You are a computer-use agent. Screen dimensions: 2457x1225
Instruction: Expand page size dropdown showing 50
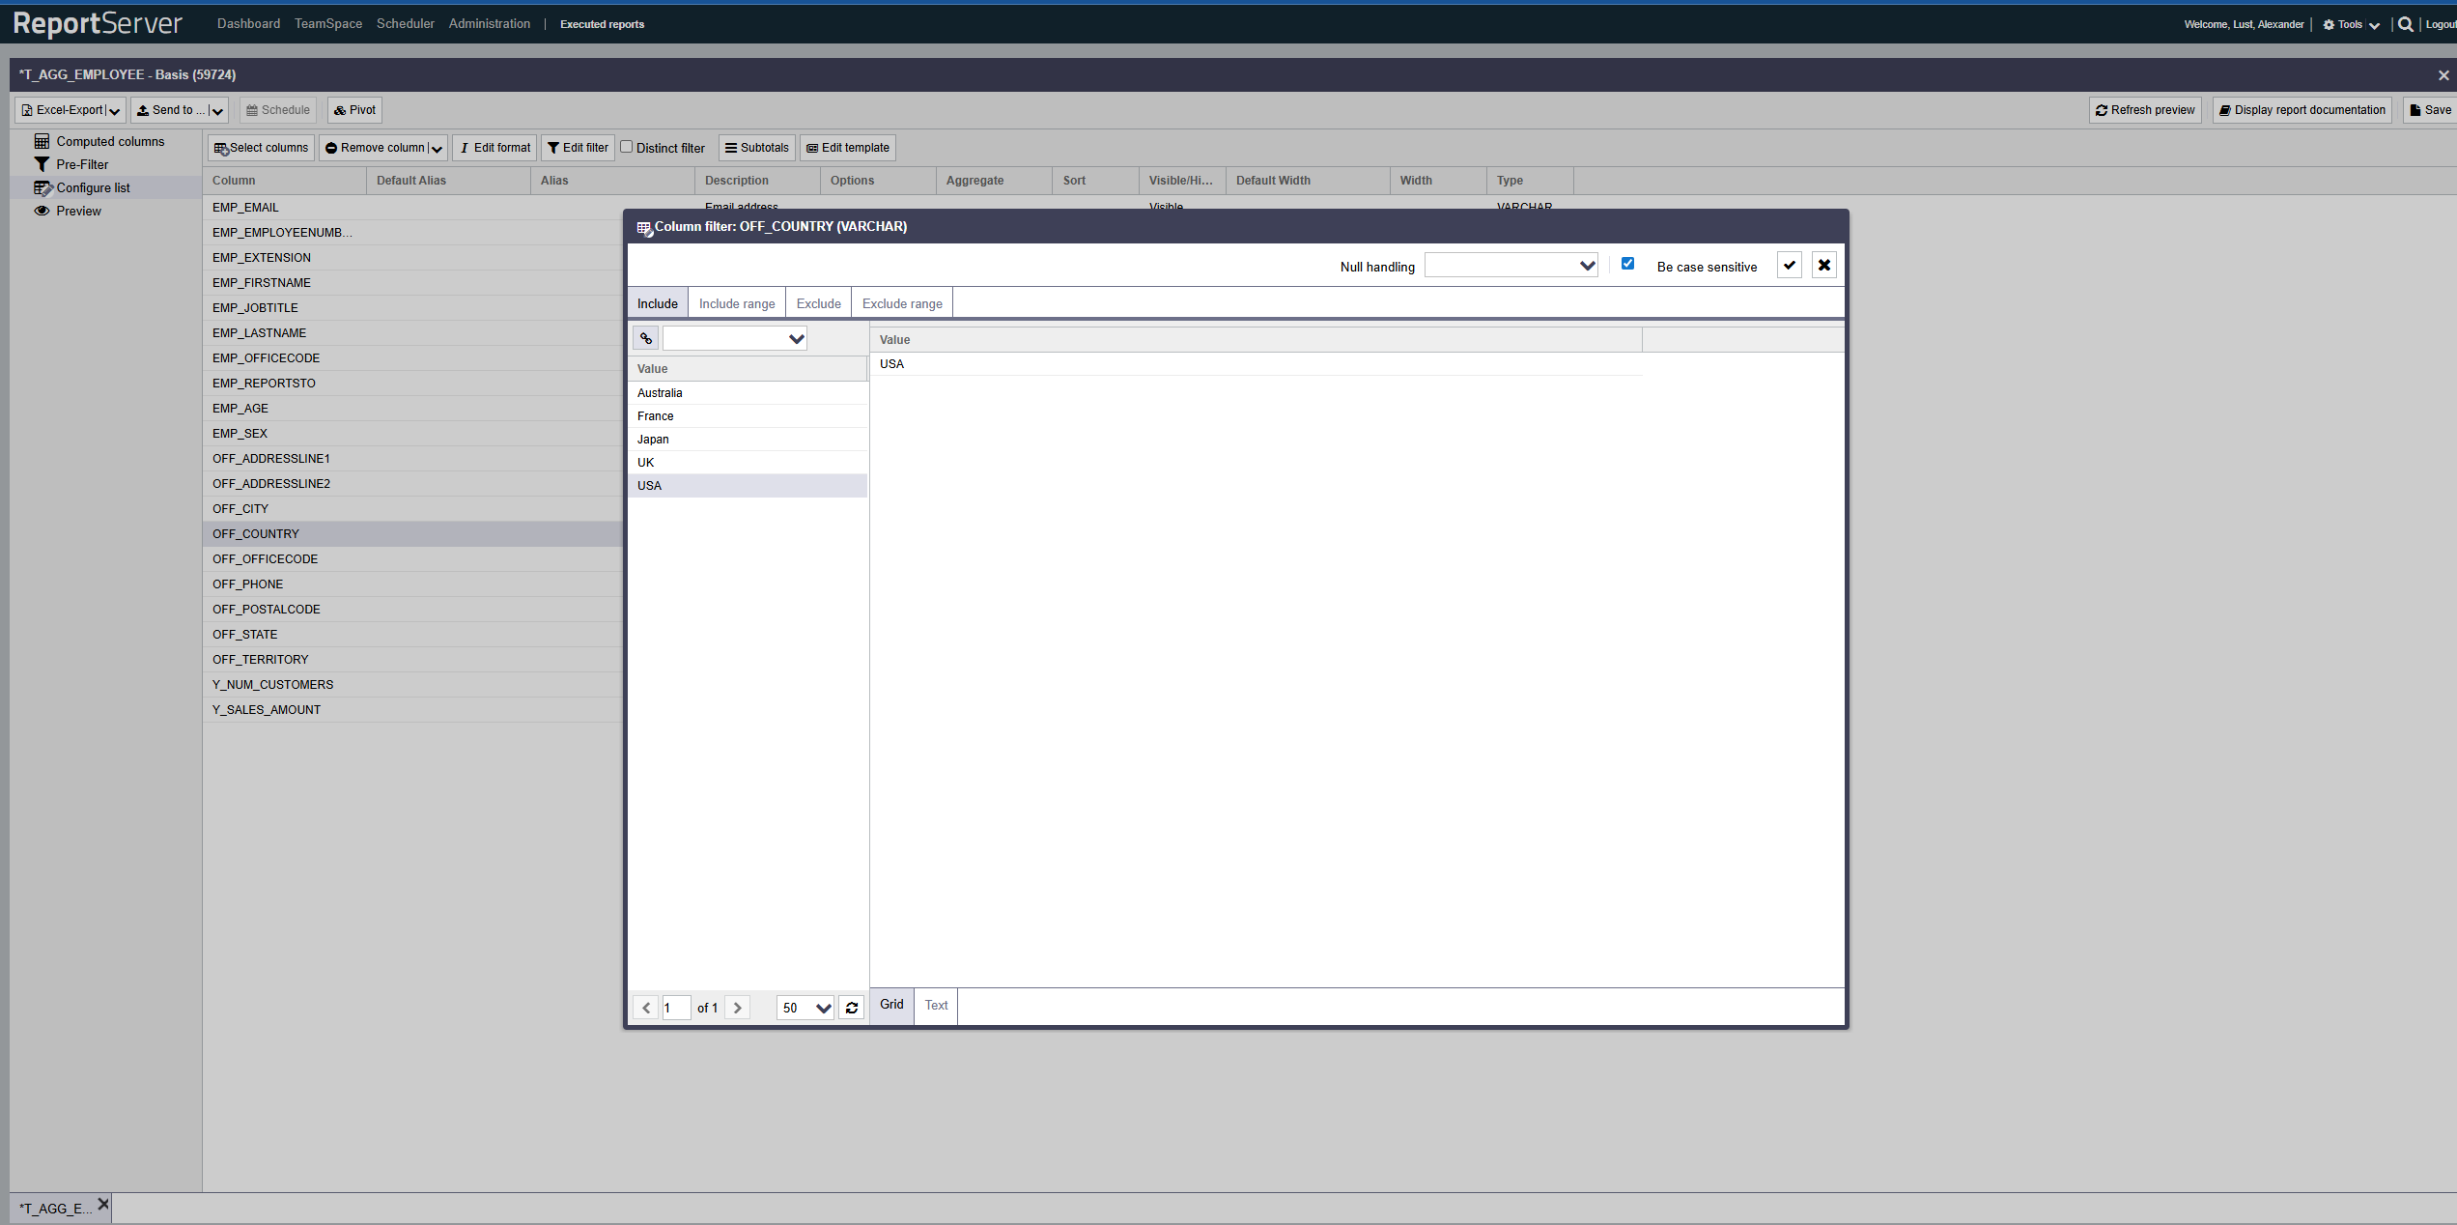[822, 1008]
